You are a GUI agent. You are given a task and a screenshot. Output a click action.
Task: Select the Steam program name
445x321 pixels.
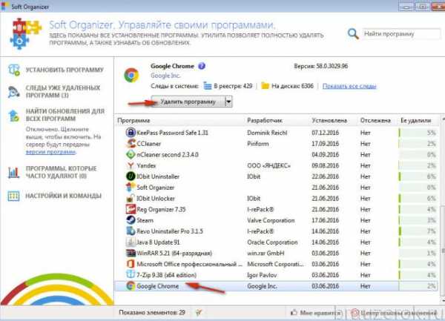pos(145,220)
